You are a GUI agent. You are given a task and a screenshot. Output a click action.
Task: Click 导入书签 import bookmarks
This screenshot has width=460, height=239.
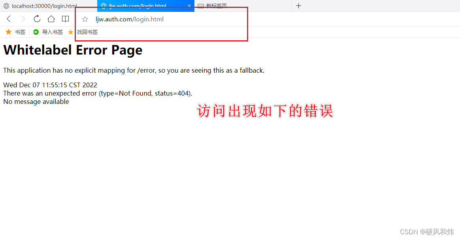pos(53,32)
